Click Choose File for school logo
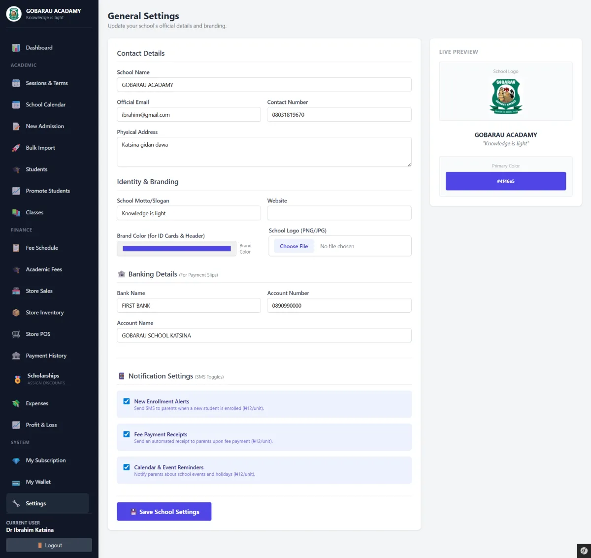 294,246
